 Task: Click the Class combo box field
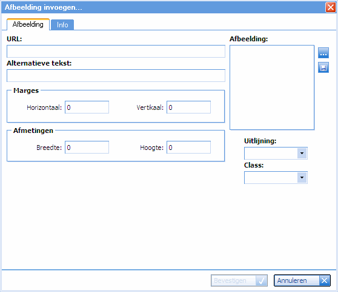point(276,177)
